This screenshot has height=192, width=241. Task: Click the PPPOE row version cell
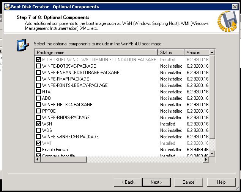click(198, 111)
